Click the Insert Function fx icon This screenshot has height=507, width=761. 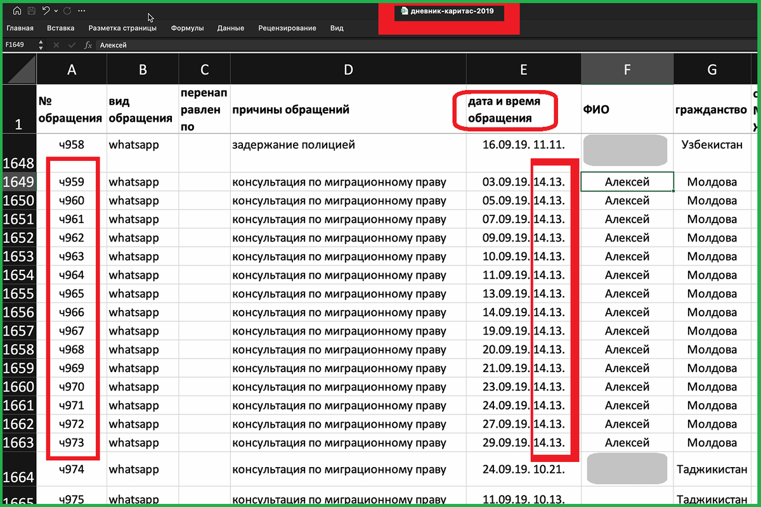(88, 45)
